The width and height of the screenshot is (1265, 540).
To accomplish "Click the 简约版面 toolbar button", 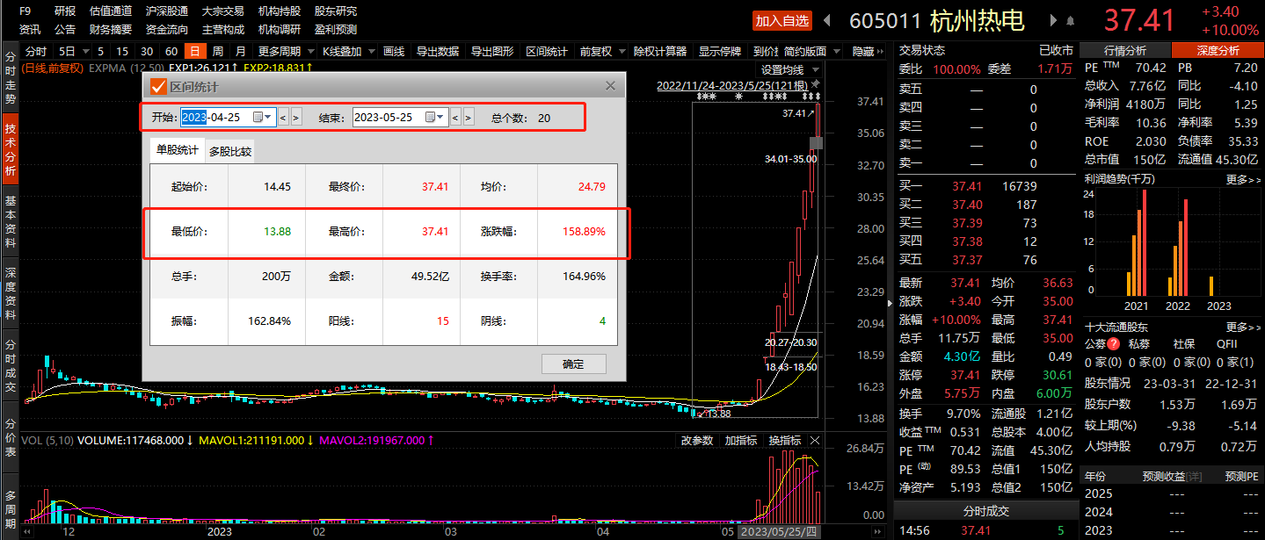I will pos(805,52).
